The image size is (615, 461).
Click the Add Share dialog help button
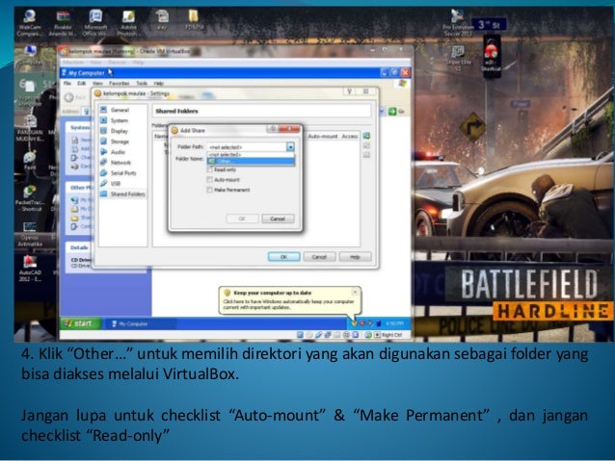(273, 129)
